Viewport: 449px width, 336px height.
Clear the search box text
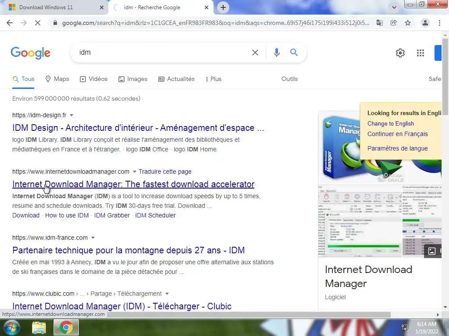255,52
